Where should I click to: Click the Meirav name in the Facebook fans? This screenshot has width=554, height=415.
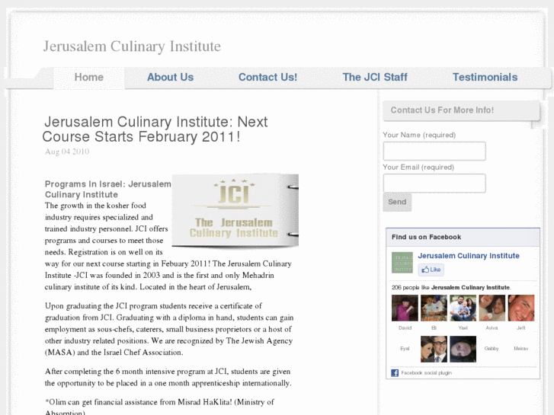520,349
